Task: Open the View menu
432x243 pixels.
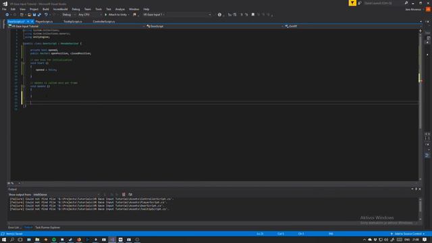Action: [x=22, y=9]
